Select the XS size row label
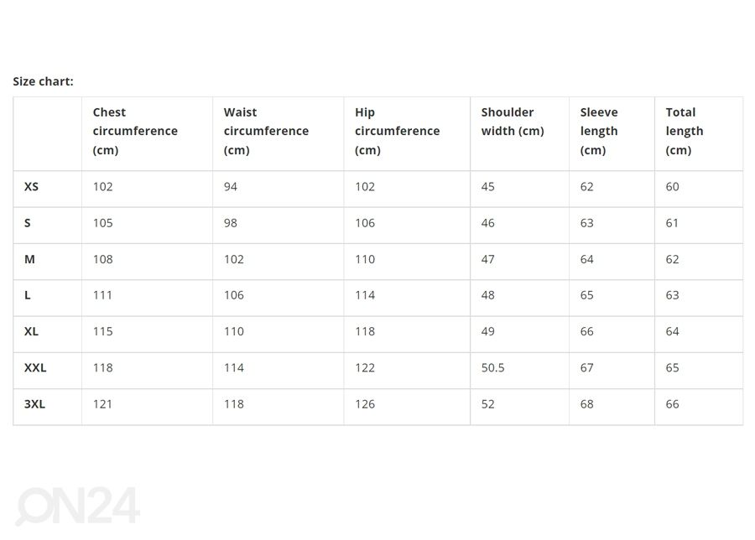This screenshot has height=540, width=755. point(31,187)
